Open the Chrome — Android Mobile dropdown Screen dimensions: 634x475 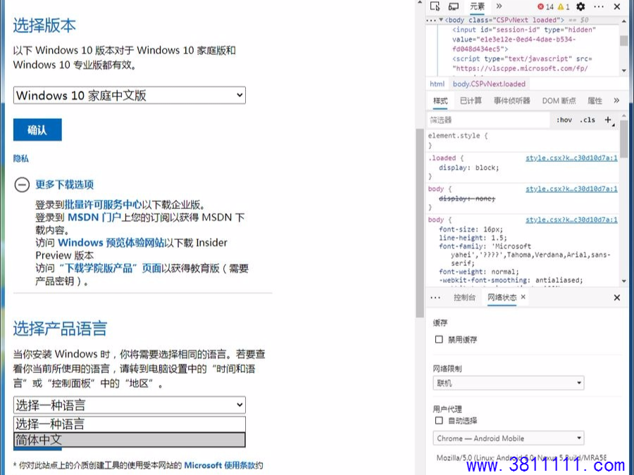point(509,438)
